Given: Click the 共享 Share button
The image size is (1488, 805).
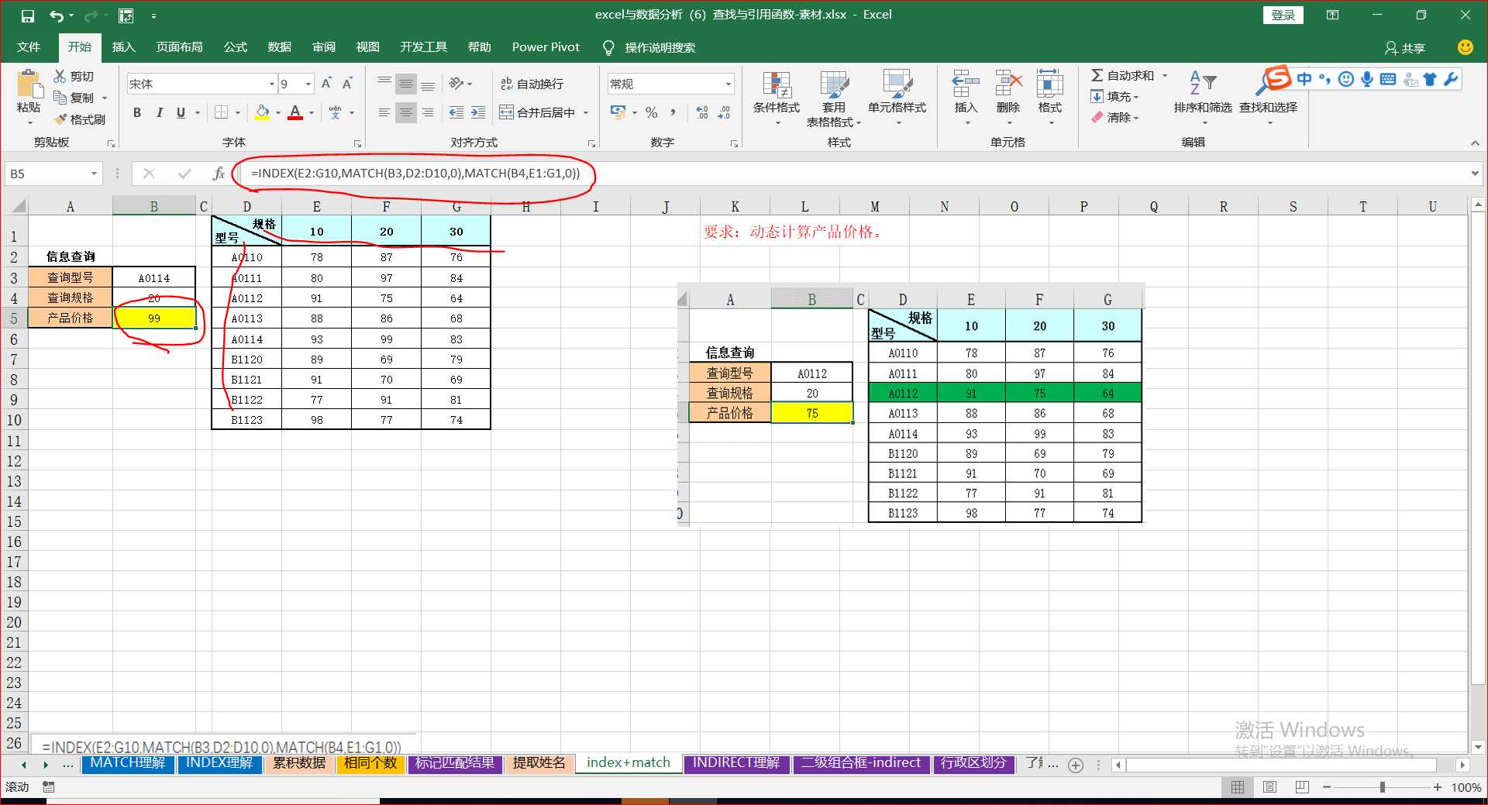Looking at the screenshot, I should click(1405, 48).
